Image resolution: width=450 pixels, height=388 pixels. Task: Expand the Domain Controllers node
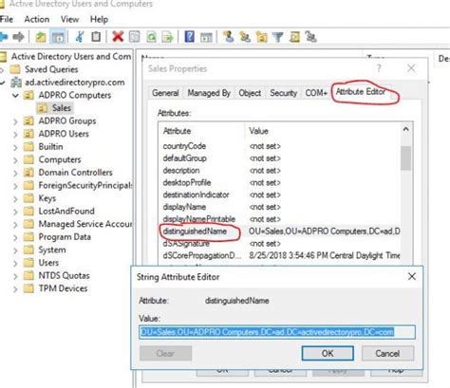(15, 173)
